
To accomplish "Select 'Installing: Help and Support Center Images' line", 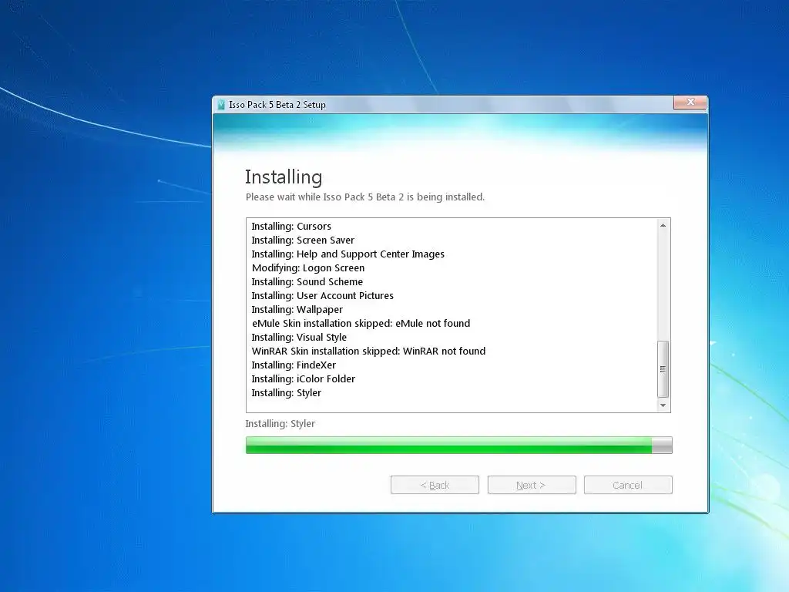I will 347,254.
